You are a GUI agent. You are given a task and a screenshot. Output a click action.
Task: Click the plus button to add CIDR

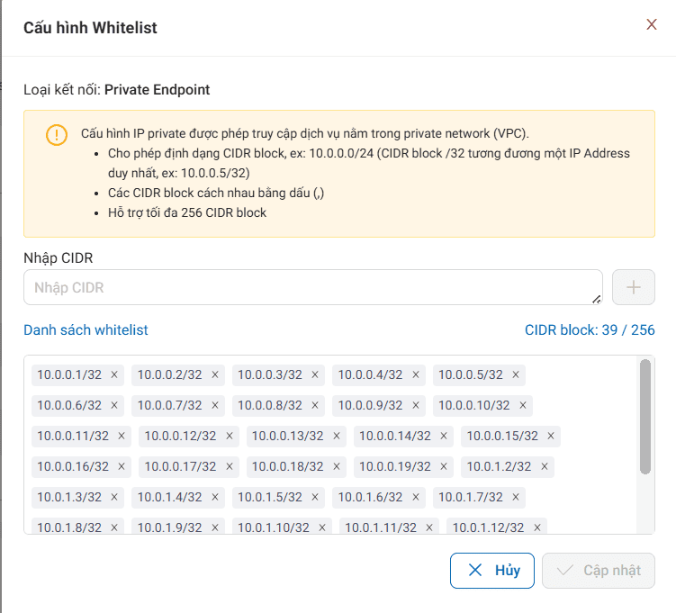coord(634,287)
